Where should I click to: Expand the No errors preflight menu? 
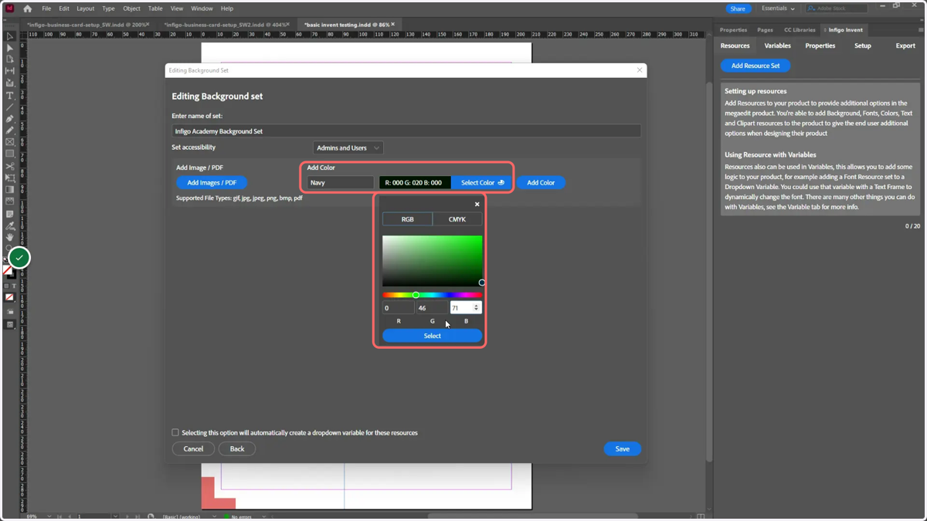(264, 516)
